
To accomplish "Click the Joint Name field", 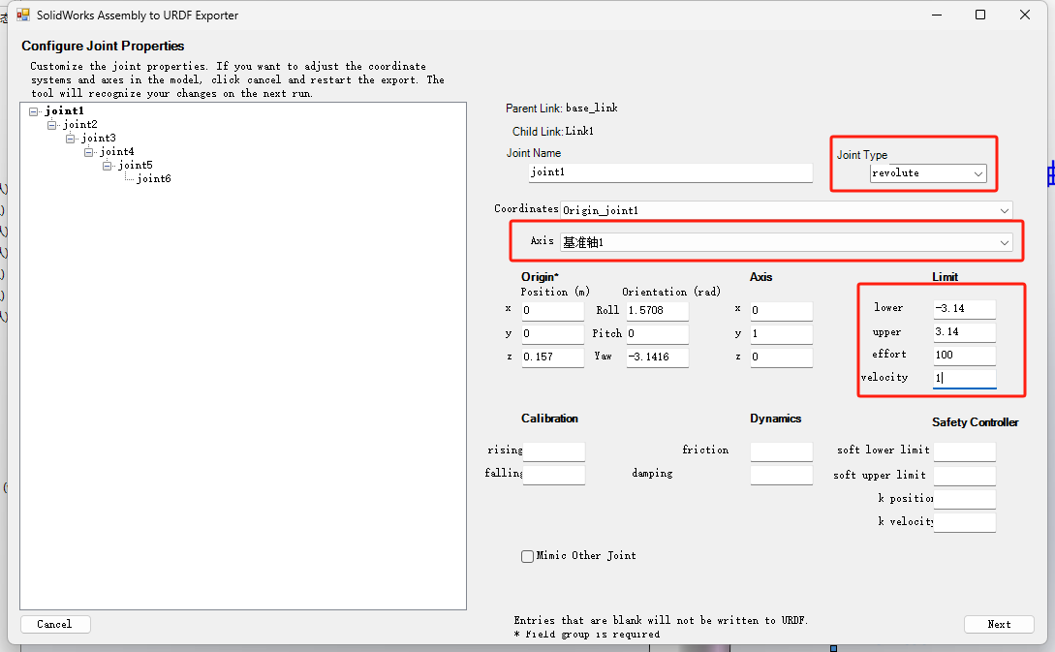I will click(x=670, y=172).
